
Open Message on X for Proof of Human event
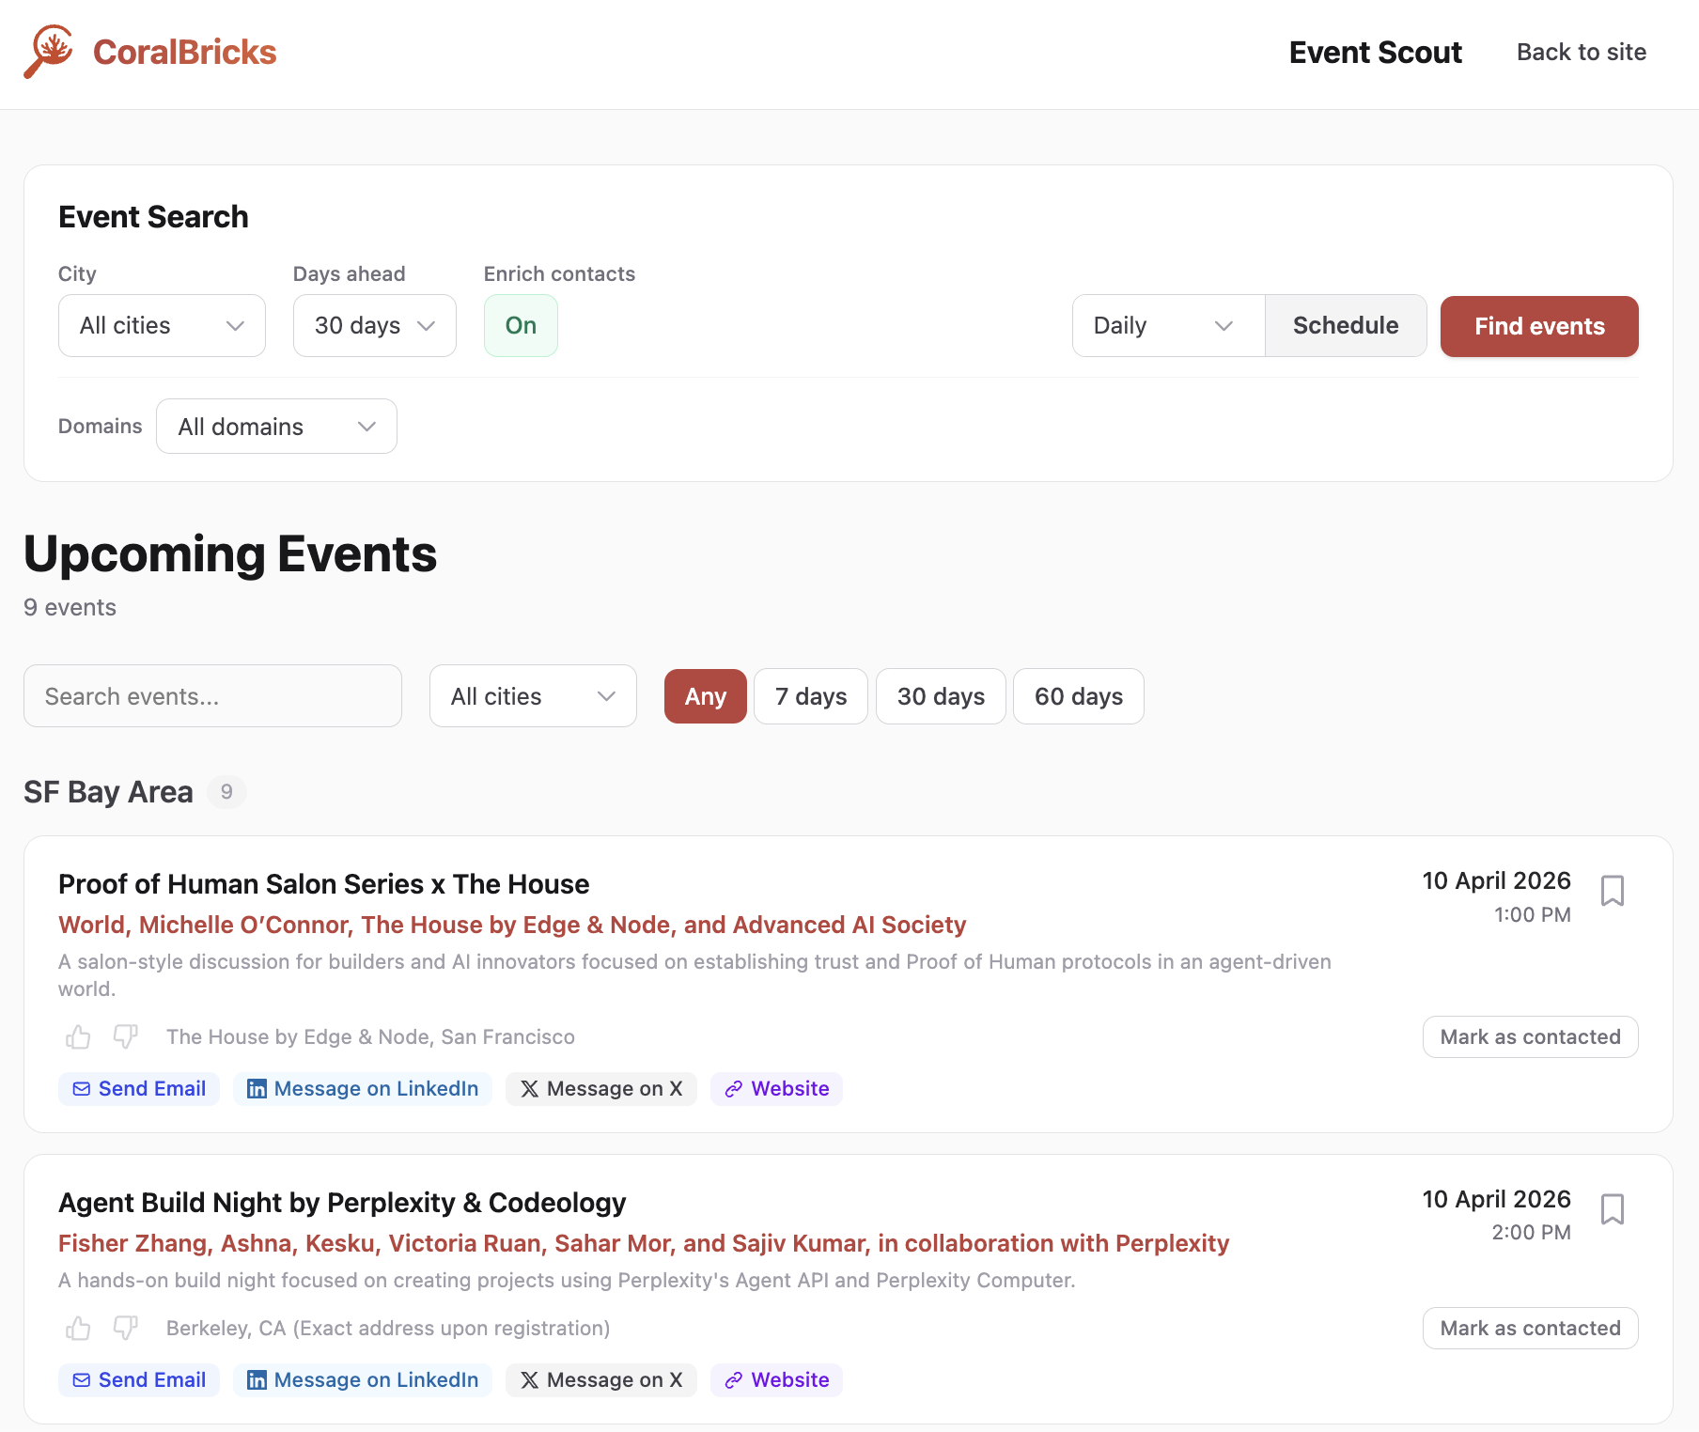click(600, 1088)
